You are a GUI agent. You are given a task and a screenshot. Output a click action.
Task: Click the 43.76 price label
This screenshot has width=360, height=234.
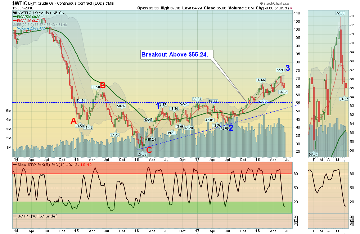(x=216, y=126)
